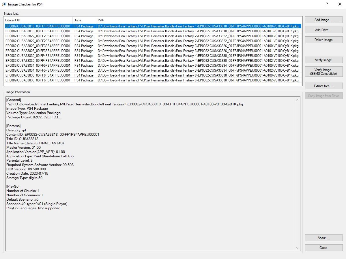Click Required System Software Version line
Viewport: 346px width, 259px height.
point(40,165)
